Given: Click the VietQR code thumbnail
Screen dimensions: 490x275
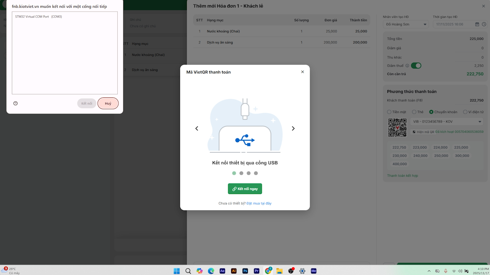Looking at the screenshot, I should click(398, 127).
